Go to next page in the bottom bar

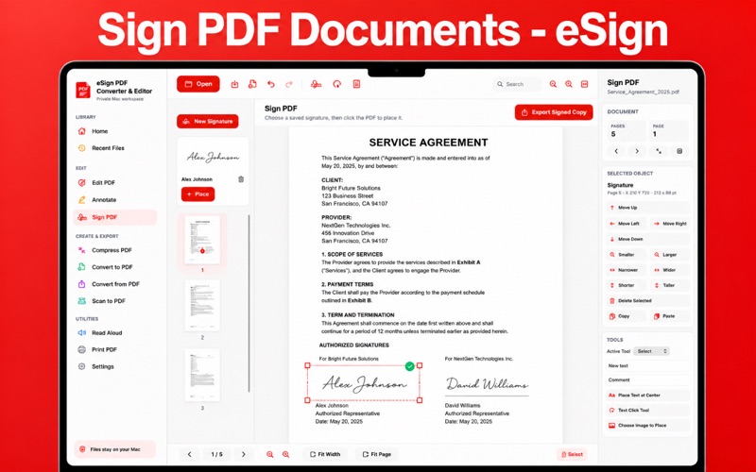pyautogui.click(x=244, y=454)
